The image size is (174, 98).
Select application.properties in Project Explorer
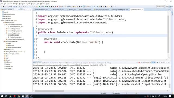(x=14, y=48)
